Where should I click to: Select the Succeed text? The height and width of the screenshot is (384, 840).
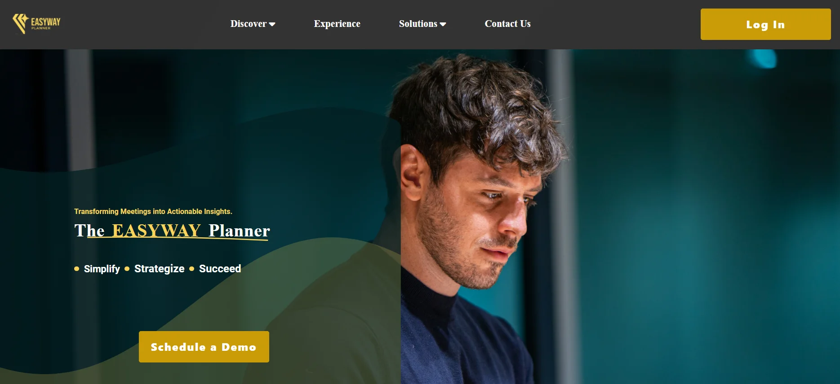point(220,269)
